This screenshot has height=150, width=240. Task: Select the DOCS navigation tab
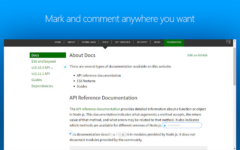(x=106, y=42)
